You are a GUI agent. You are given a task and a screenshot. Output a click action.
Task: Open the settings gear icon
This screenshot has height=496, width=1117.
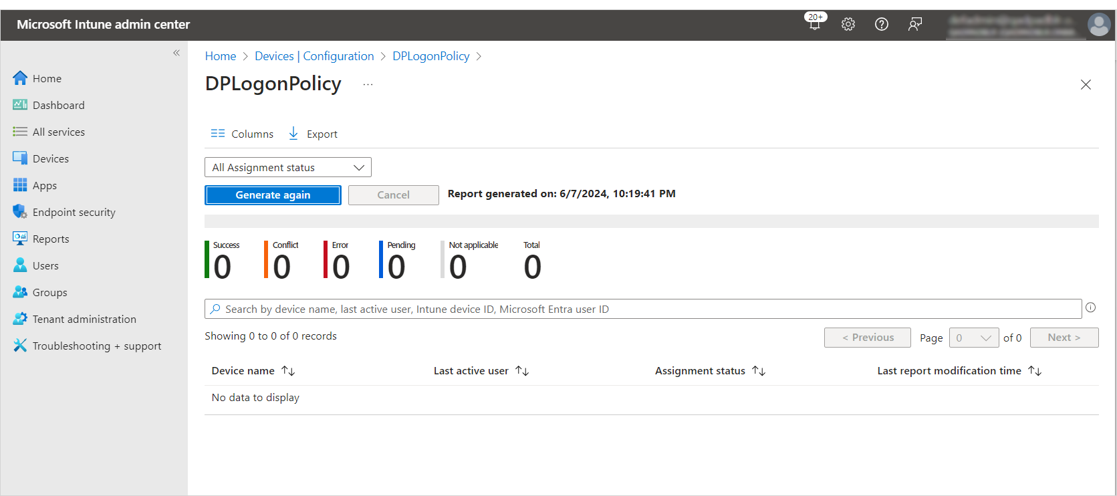(x=848, y=24)
